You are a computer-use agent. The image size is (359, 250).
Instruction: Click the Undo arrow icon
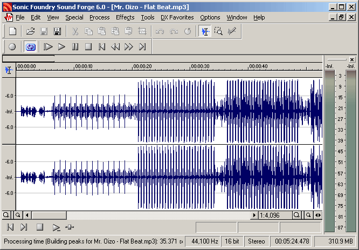click(x=160, y=31)
